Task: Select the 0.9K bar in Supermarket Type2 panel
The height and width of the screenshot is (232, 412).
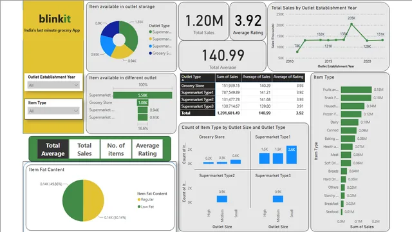Action: 222,199
